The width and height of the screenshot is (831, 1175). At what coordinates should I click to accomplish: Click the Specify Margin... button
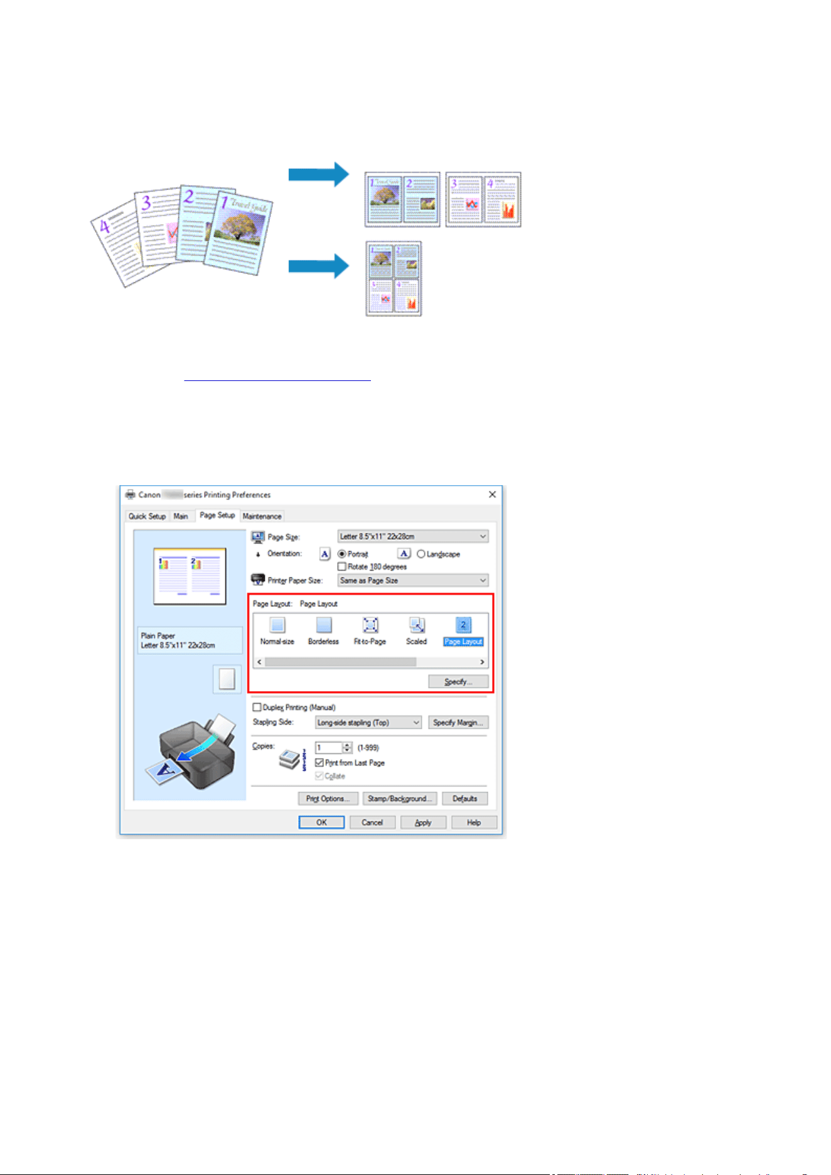tap(458, 722)
